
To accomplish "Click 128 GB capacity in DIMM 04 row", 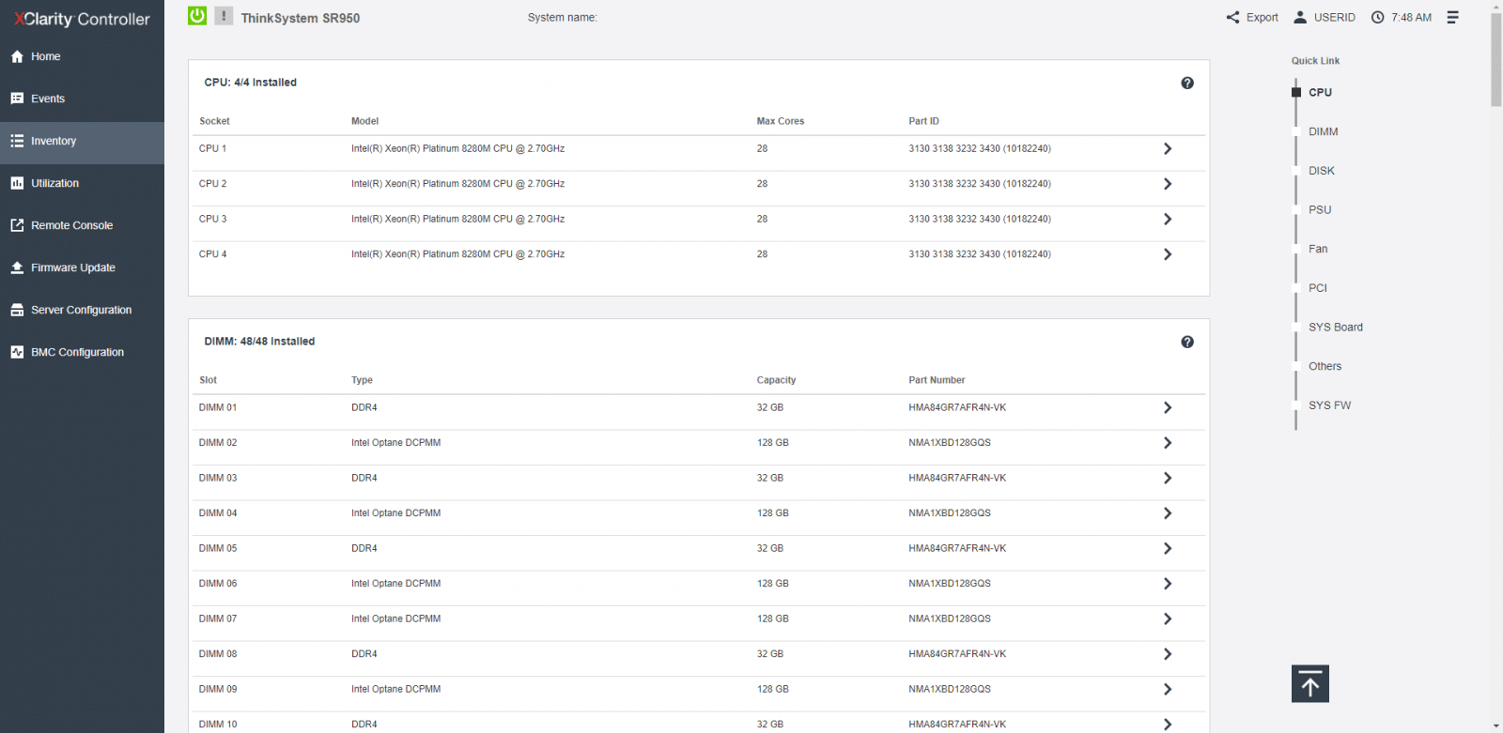I will pos(772,513).
